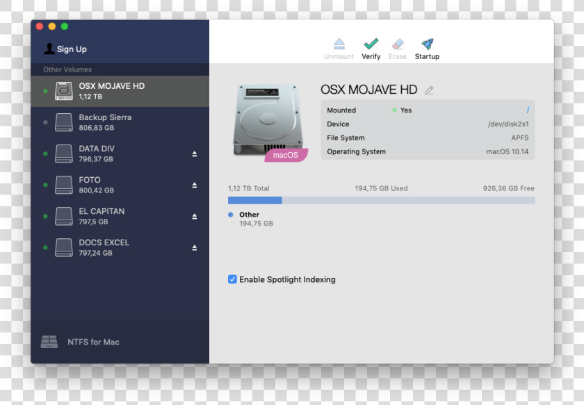The width and height of the screenshot is (584, 405).
Task: Click the green Mounted status dot next to Yes
Action: [394, 110]
